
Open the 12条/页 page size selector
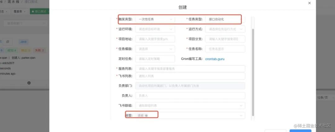(x=325, y=97)
